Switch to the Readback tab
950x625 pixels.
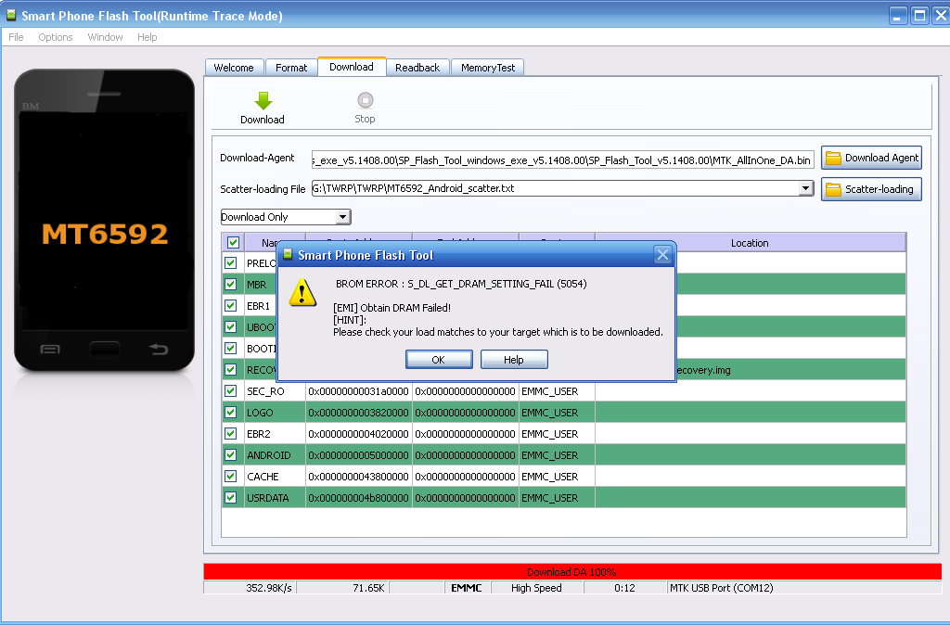[417, 68]
